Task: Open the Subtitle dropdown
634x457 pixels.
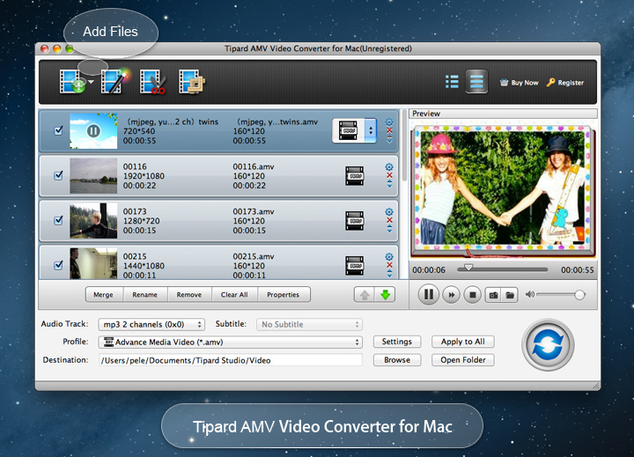Action: coord(309,324)
